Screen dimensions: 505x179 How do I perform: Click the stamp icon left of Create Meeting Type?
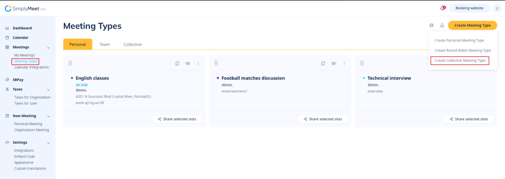click(442, 25)
